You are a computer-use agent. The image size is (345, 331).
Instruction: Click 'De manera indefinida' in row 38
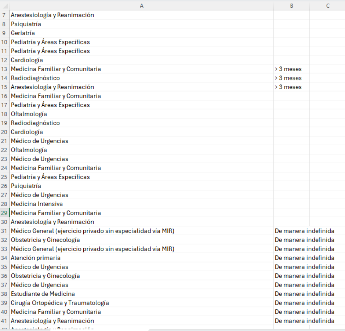[x=305, y=294]
